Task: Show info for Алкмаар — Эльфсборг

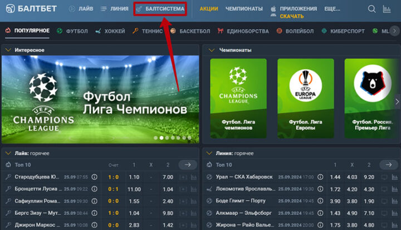Action: (320, 213)
